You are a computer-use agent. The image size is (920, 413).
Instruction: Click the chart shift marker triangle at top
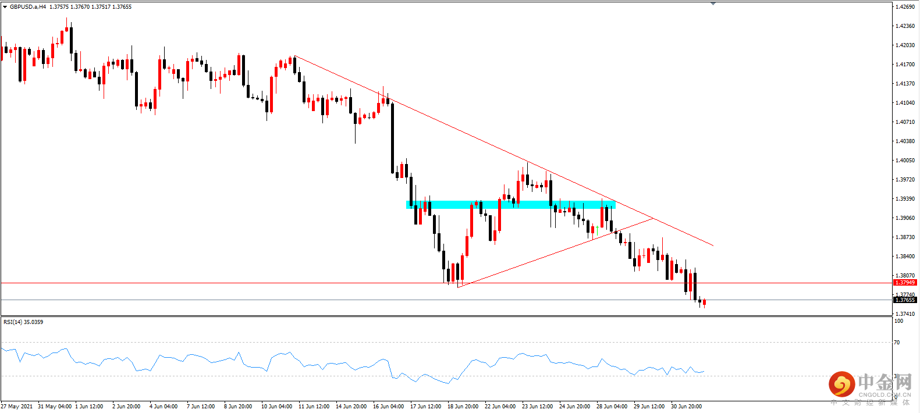[x=713, y=3]
